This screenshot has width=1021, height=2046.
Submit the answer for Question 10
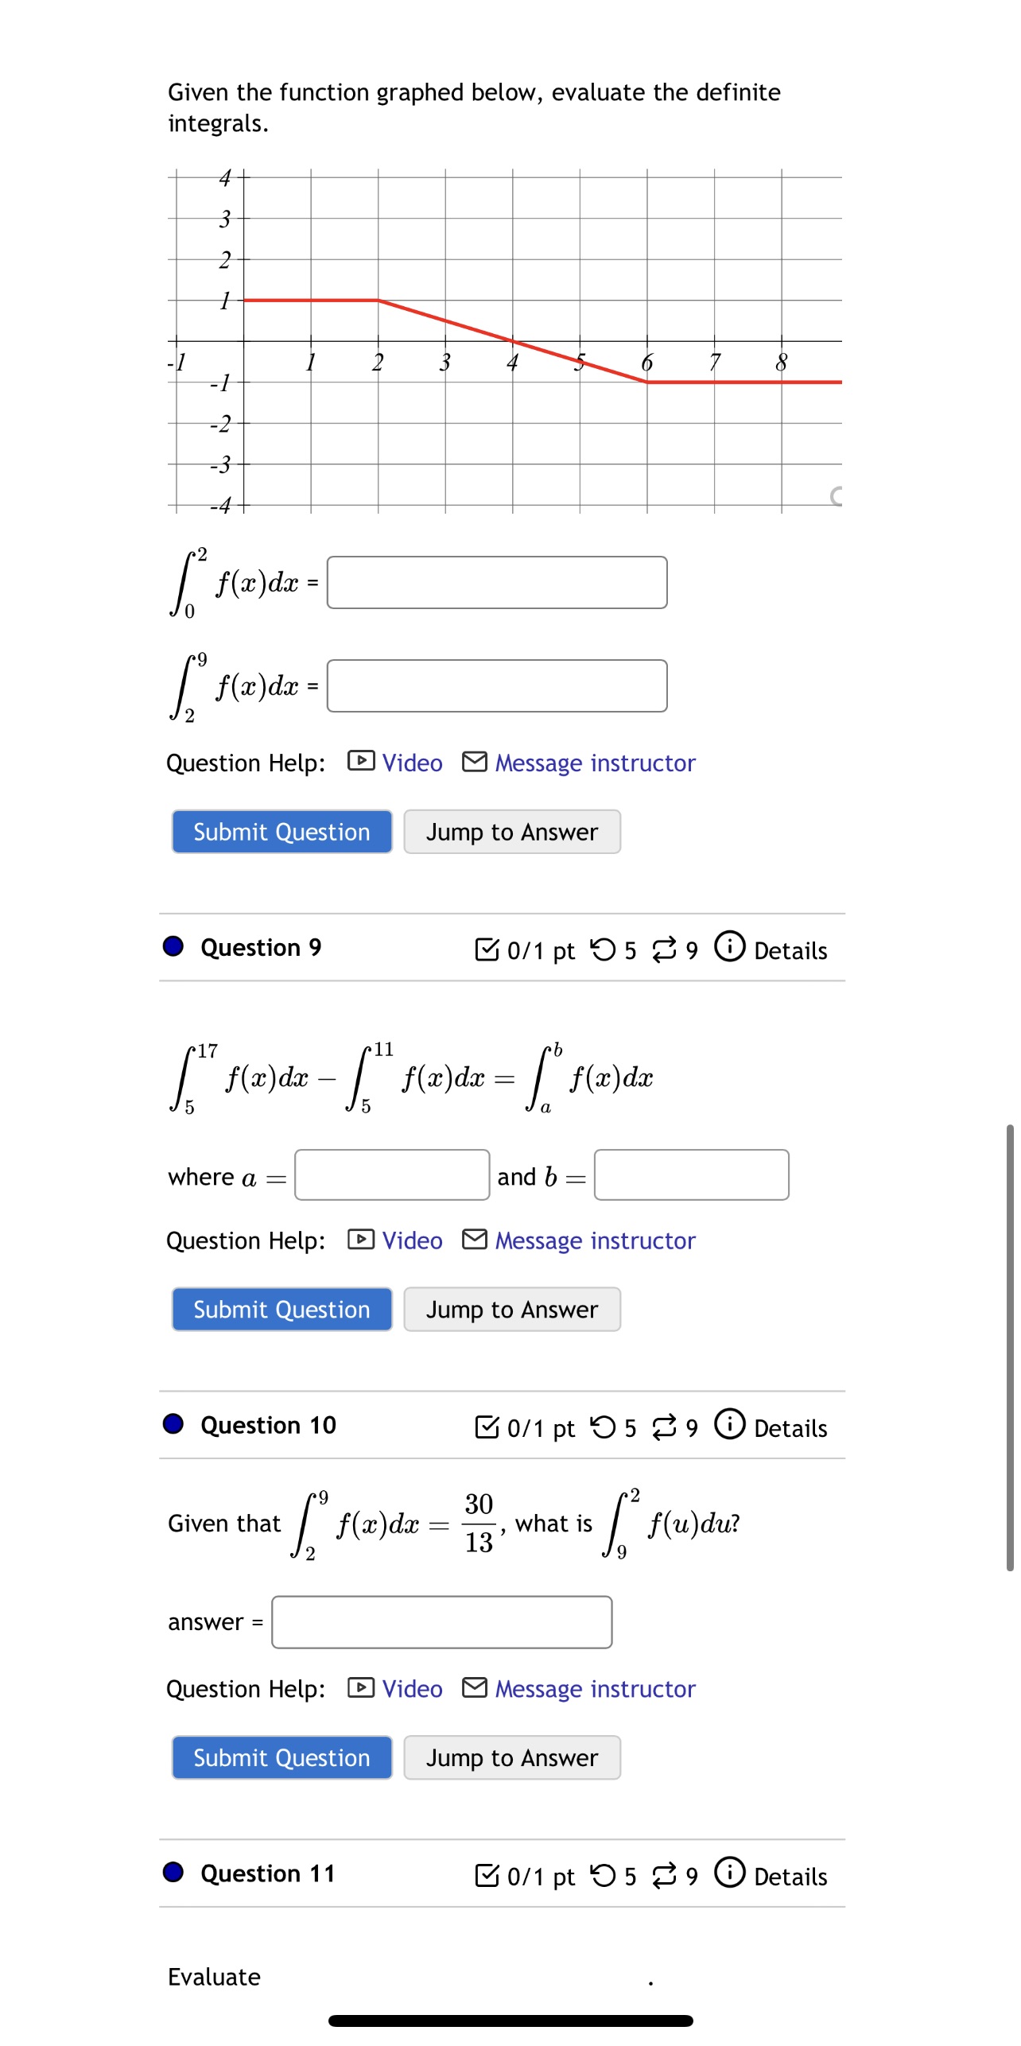pyautogui.click(x=281, y=1757)
